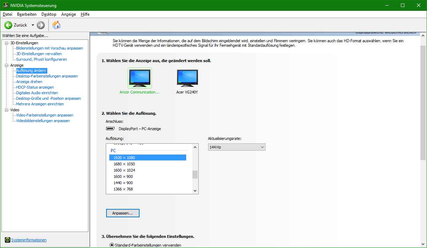427x248 pixels.
Task: Collapse the Anzeige tree node
Action: point(6,65)
